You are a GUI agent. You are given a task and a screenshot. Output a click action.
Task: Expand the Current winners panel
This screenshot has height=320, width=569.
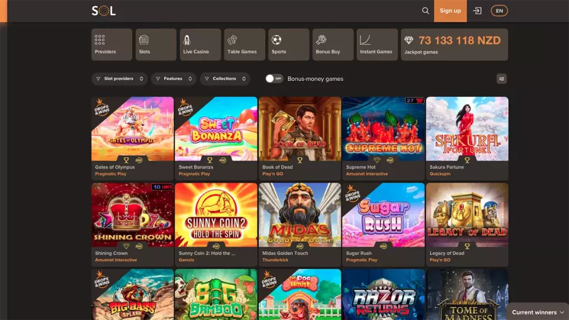[537, 312]
